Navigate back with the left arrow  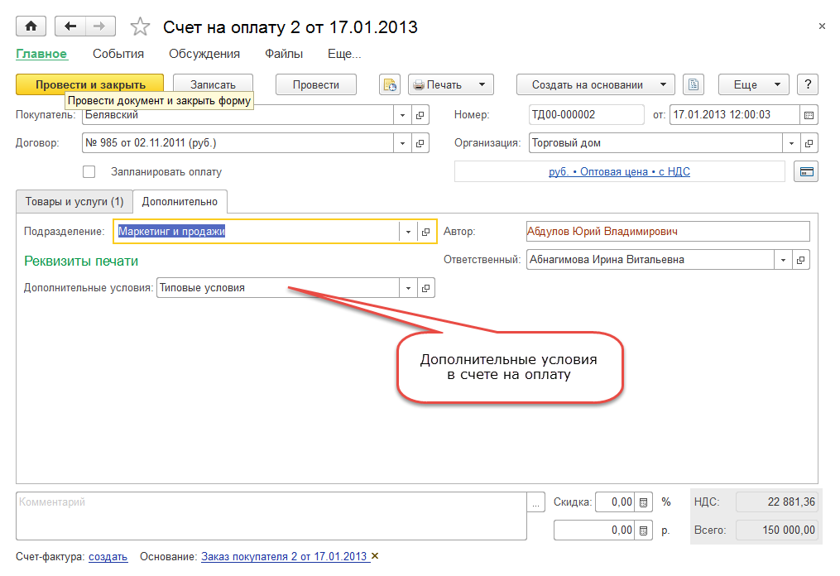tap(70, 26)
